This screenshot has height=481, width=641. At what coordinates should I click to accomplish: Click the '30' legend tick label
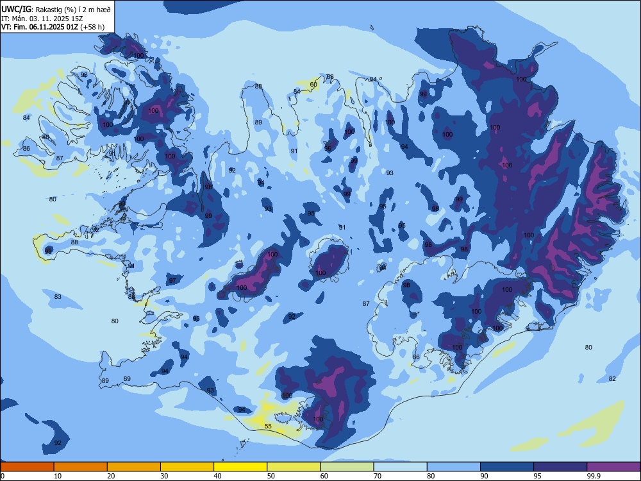click(x=164, y=476)
